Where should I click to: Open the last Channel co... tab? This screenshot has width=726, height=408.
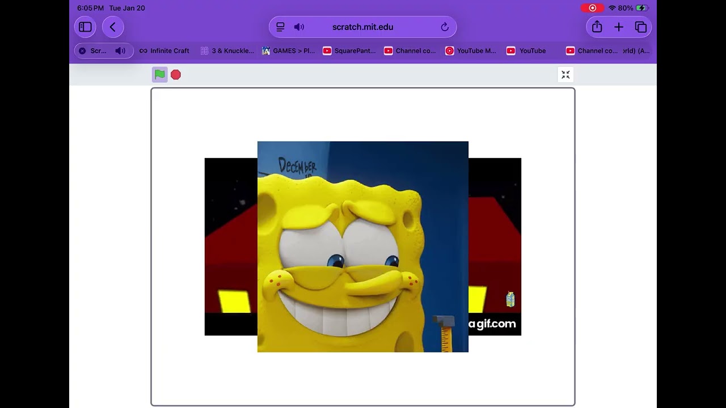point(592,51)
